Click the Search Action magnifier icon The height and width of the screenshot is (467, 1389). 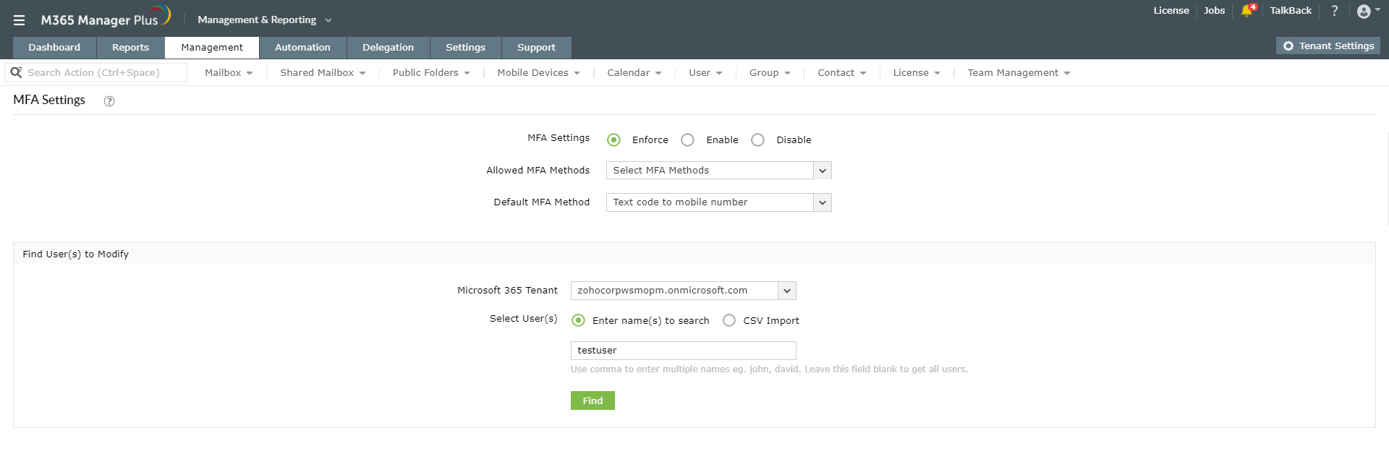(16, 72)
